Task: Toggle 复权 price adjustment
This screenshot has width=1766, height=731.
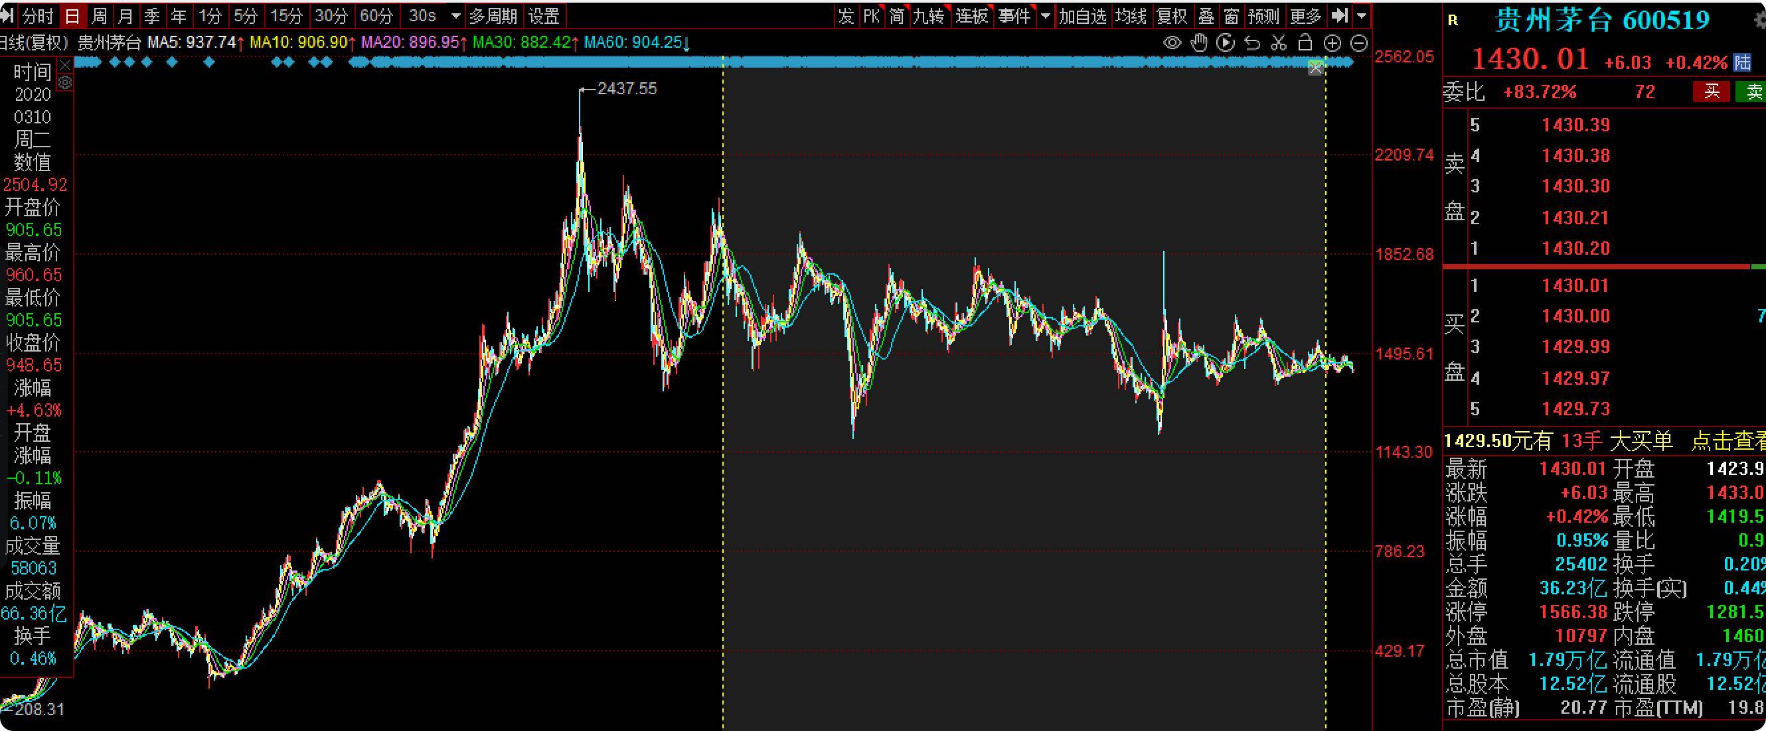Action: pos(1172,15)
